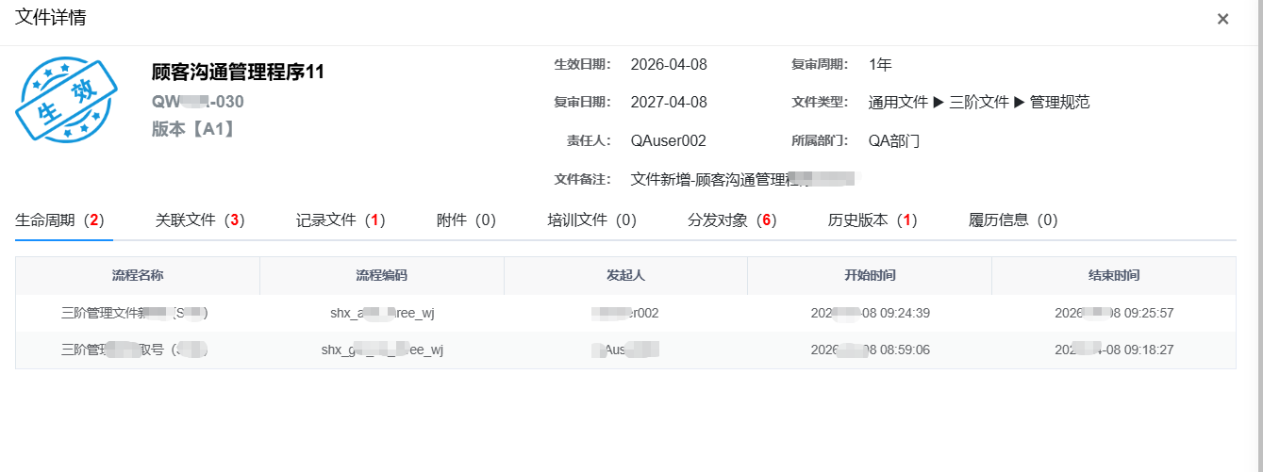The height and width of the screenshot is (472, 1263).
Task: Click the 开始时间 column header
Action: tap(870, 275)
